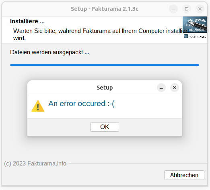Minimize the Setup error dialog
Image resolution: width=210 pixels, height=190 pixels.
click(161, 88)
